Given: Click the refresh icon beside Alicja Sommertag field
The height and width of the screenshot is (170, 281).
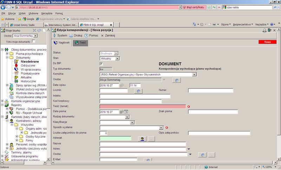Looking at the screenshot, I should pyautogui.click(x=177, y=80).
